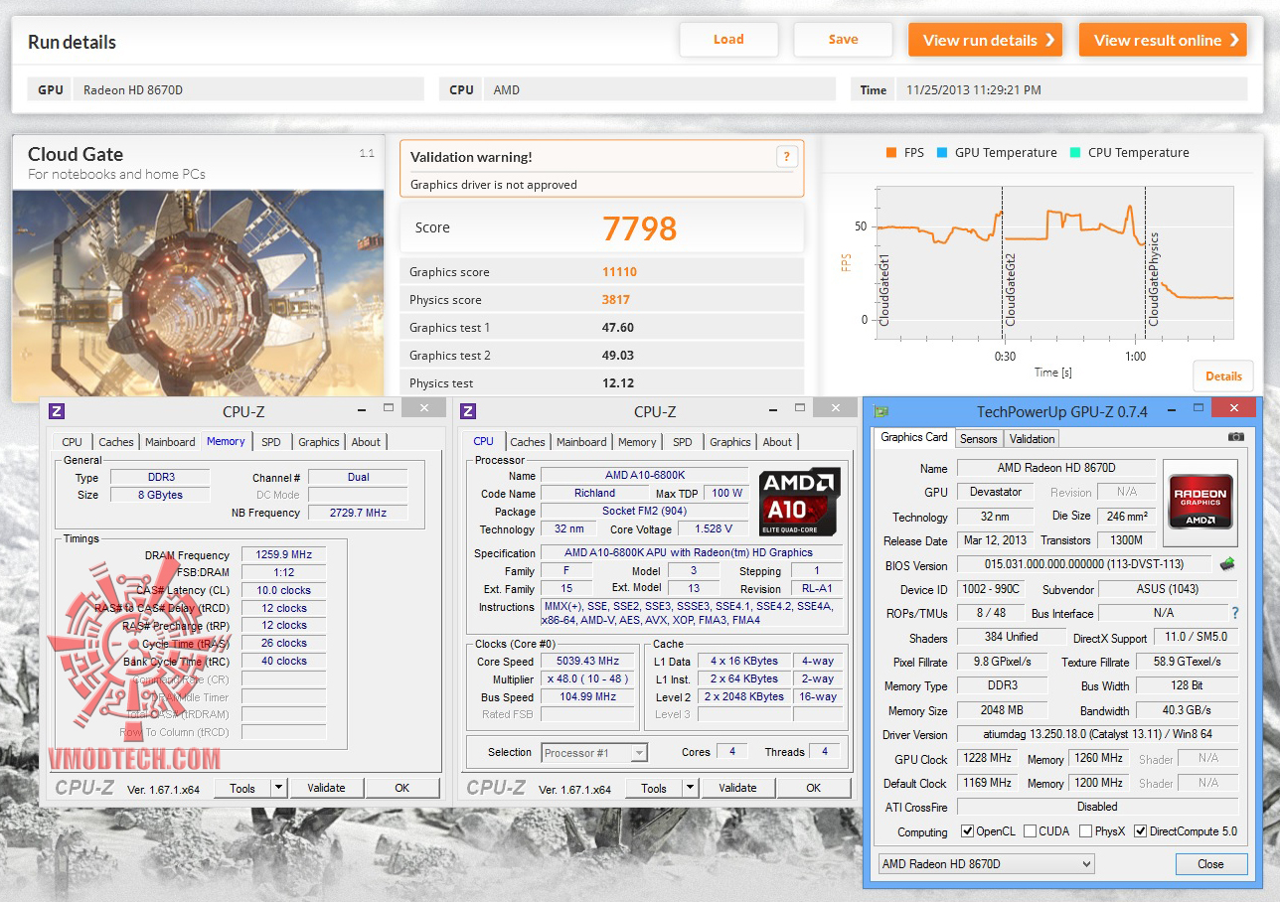Screen dimensions: 1280x902
Task: Click CPU-Z Memory window title icon
Action: click(57, 411)
